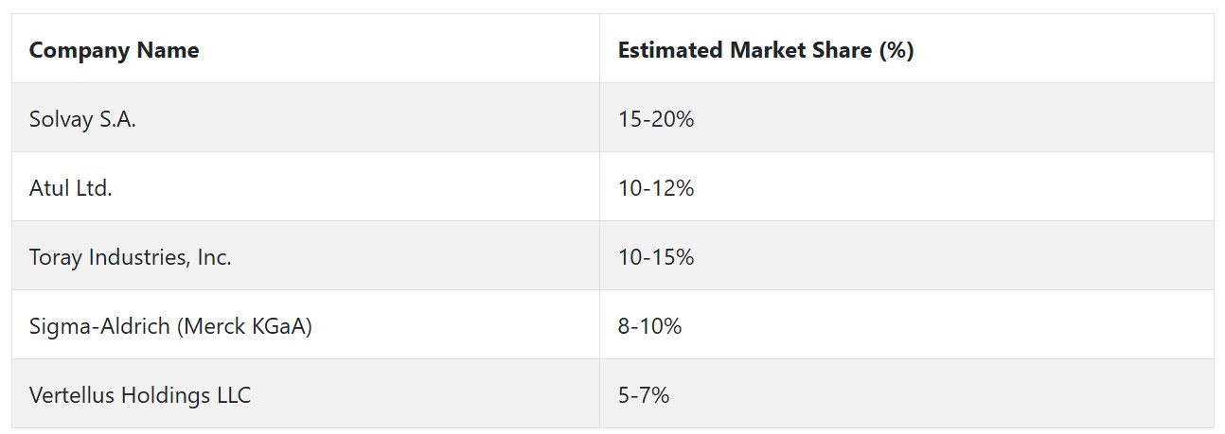This screenshot has height=434, width=1225.
Task: Click the Estimated Market Share (%) header
Action: (906, 49)
